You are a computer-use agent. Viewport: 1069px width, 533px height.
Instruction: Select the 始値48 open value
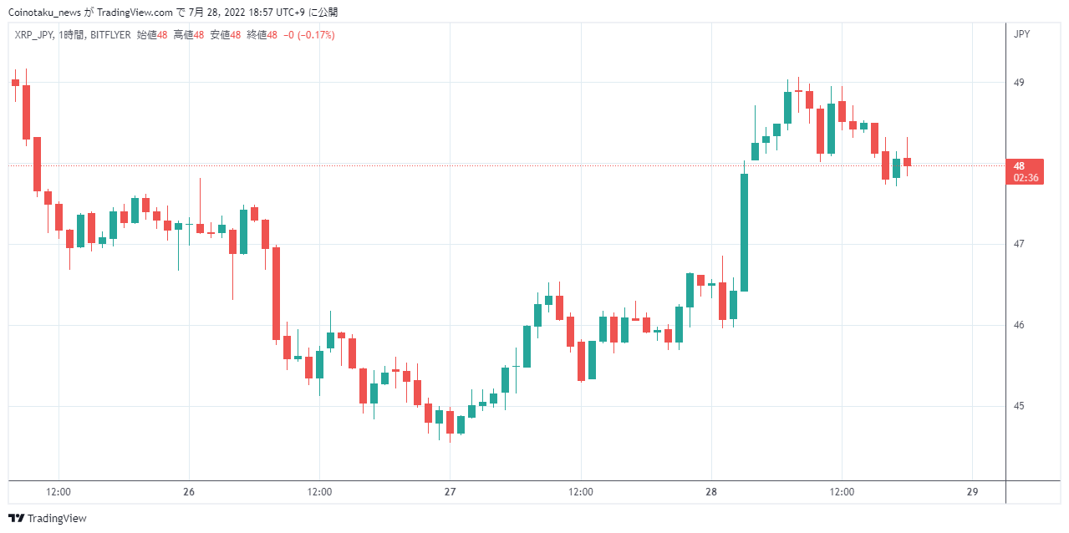(152, 35)
